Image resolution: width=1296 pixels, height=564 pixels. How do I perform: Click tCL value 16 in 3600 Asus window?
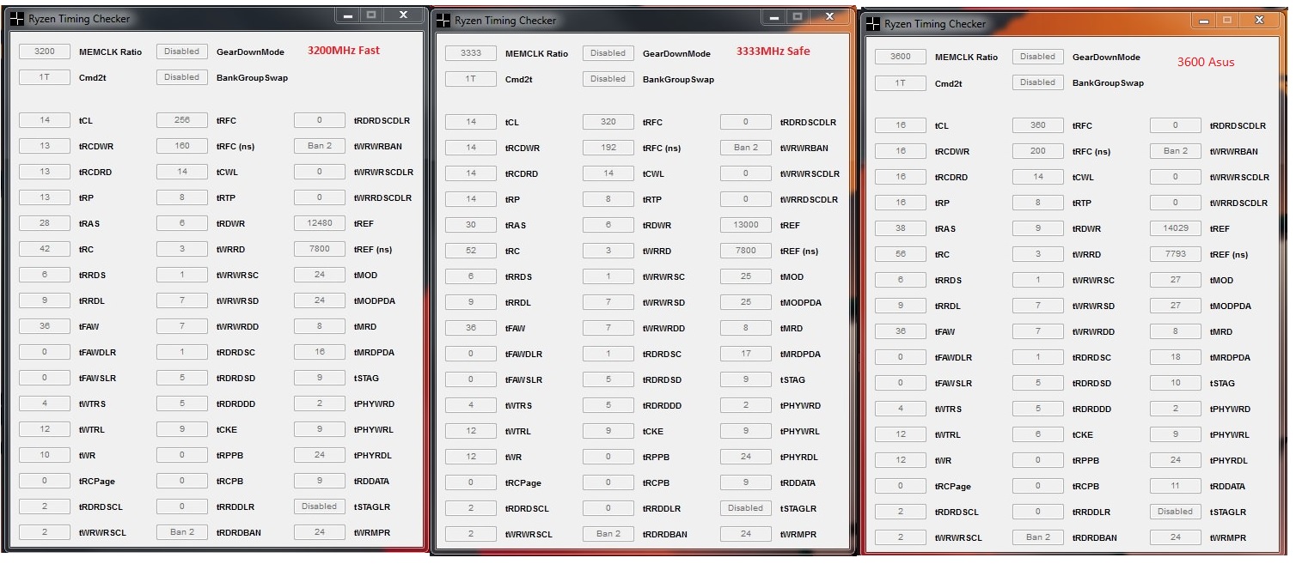901,125
